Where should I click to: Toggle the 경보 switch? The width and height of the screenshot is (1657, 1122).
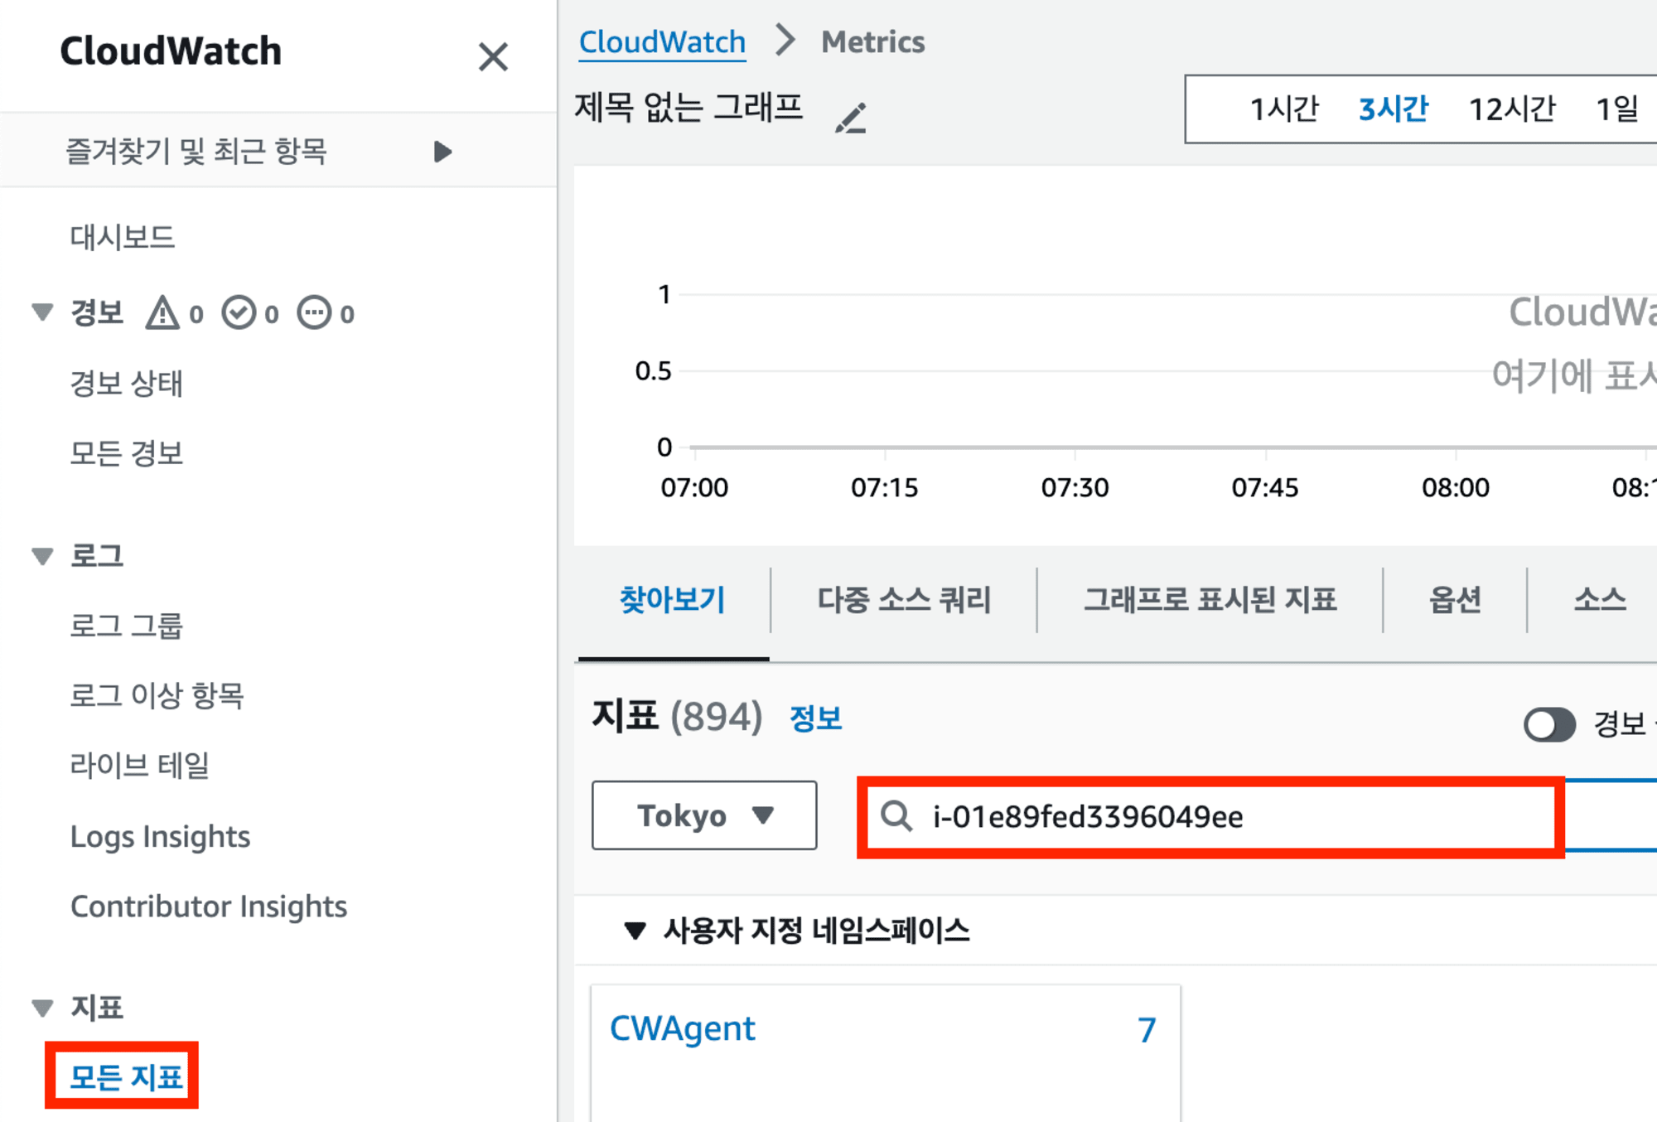point(1549,725)
